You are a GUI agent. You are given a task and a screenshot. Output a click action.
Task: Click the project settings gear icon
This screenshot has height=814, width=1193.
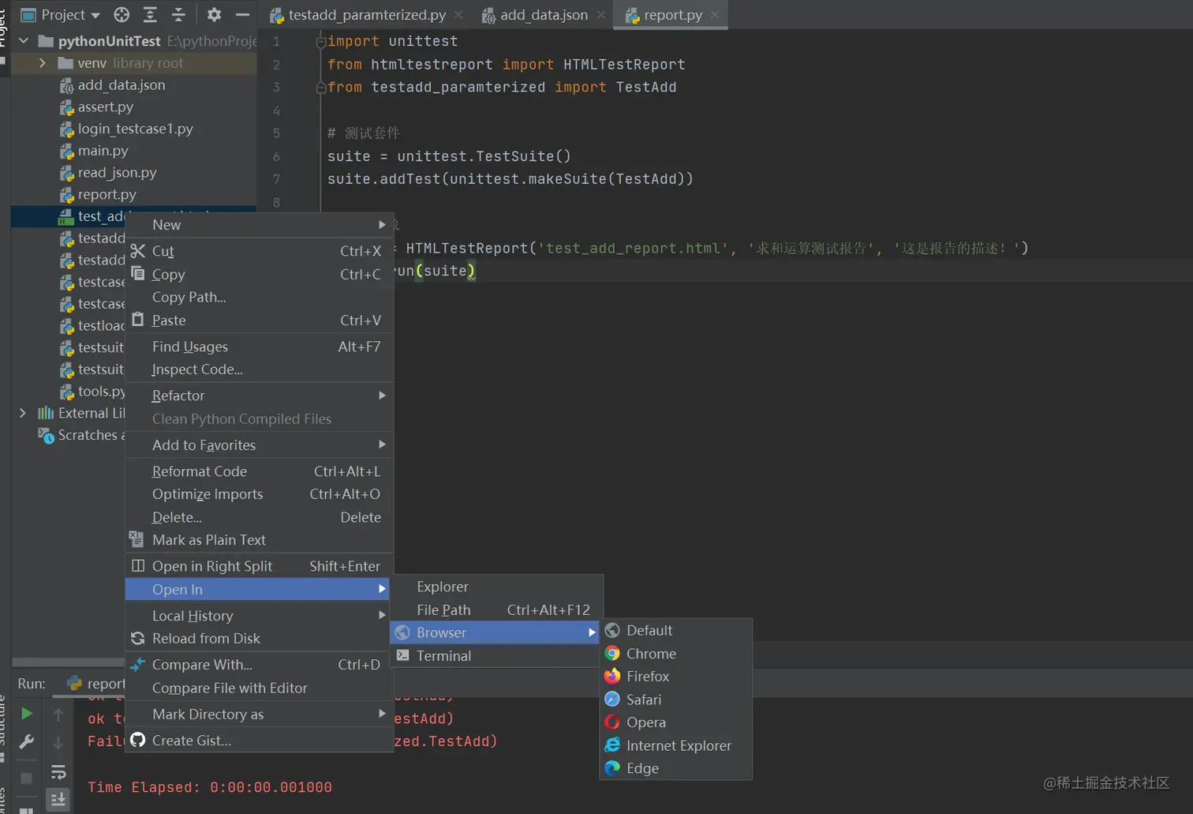coord(214,14)
